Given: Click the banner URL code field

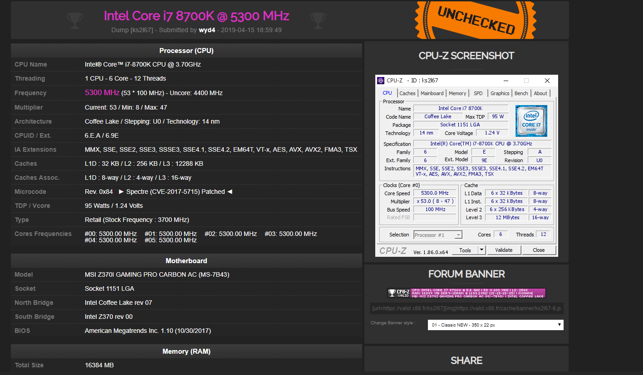Looking at the screenshot, I should tap(466, 308).
